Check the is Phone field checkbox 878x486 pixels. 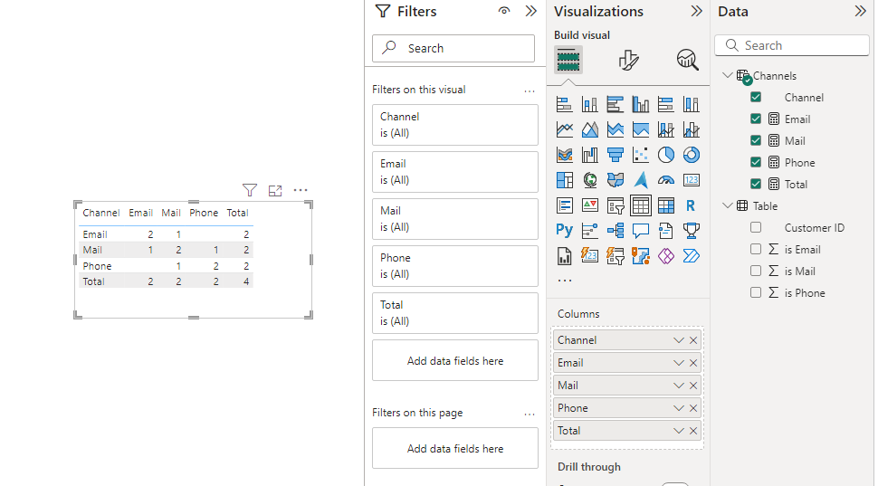tap(756, 292)
